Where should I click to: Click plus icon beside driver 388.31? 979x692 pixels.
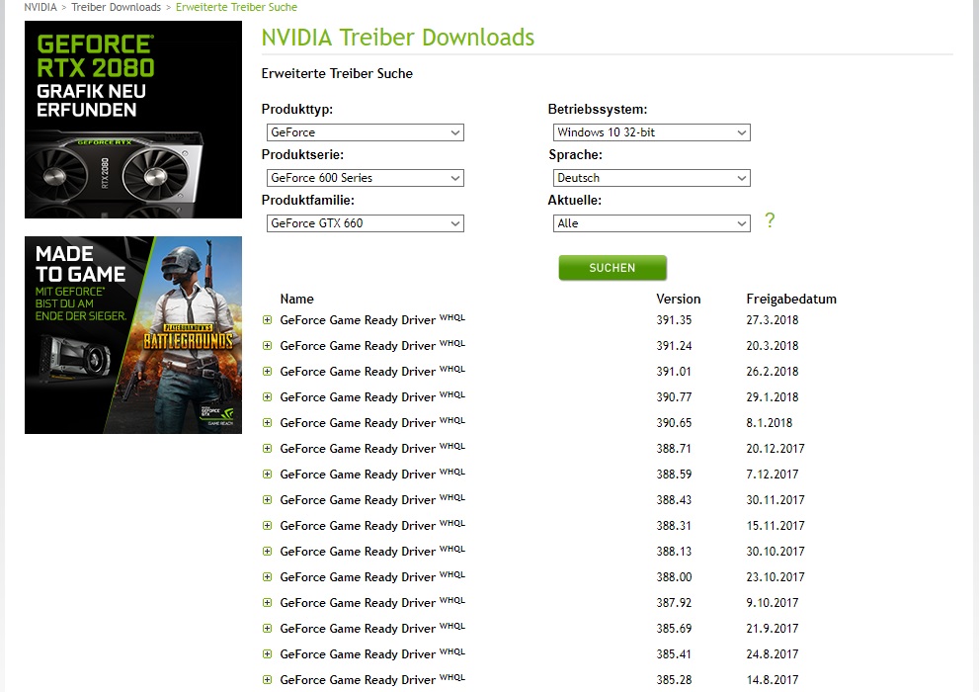point(268,526)
